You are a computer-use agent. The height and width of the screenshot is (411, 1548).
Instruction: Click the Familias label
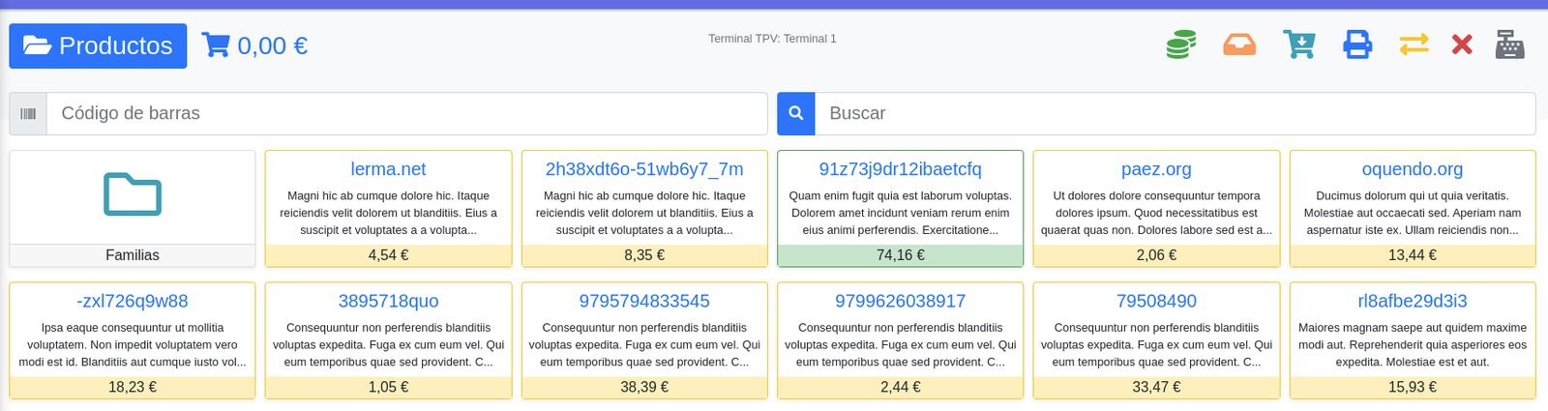click(x=133, y=255)
